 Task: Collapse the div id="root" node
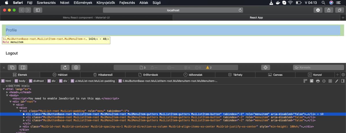(11, 102)
